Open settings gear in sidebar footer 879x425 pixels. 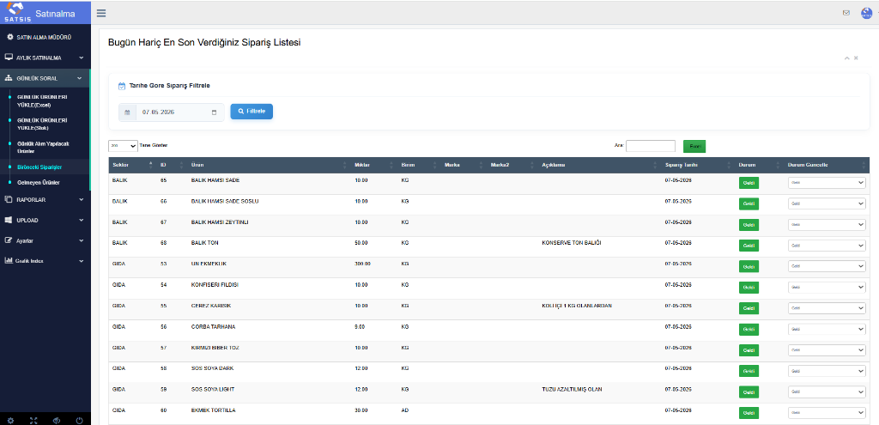(10, 420)
